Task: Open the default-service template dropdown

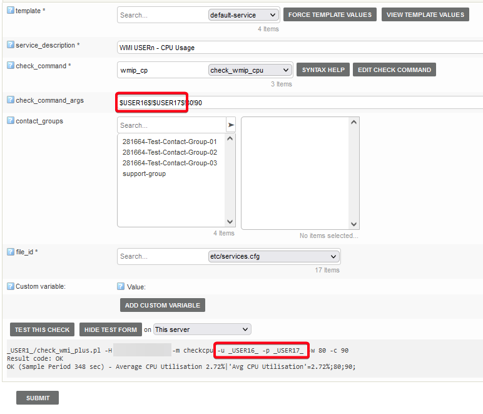Action: pyautogui.click(x=243, y=15)
